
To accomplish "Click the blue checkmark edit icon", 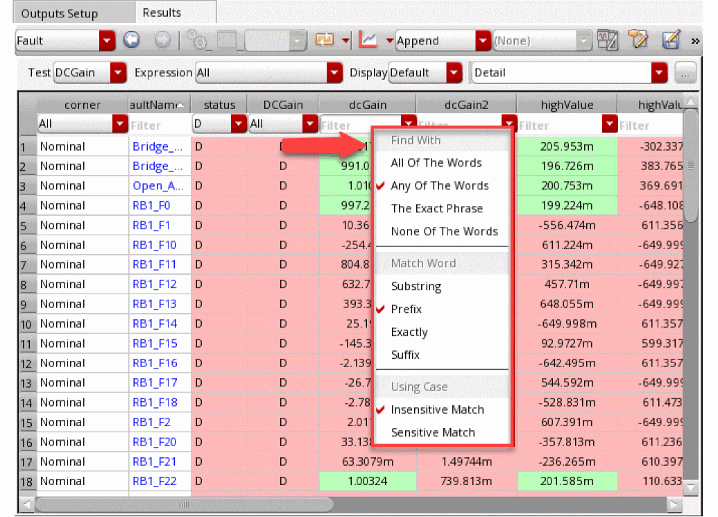I will [670, 41].
